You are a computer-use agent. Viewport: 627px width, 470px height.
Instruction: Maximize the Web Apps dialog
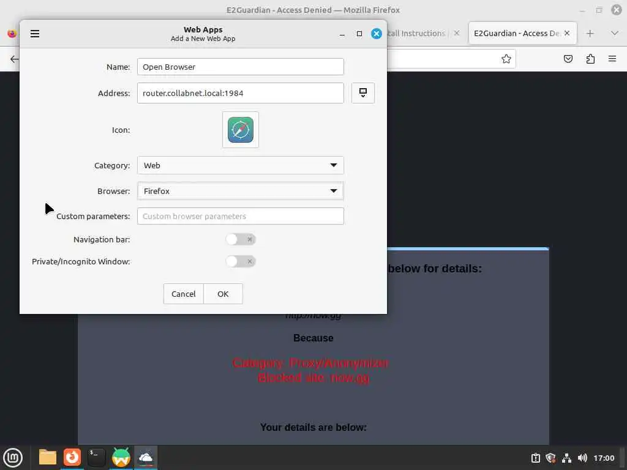(x=359, y=34)
